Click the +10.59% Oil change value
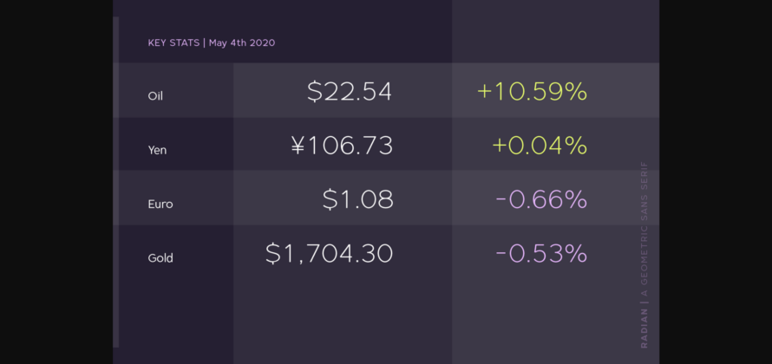This screenshot has height=364, width=772. [532, 92]
